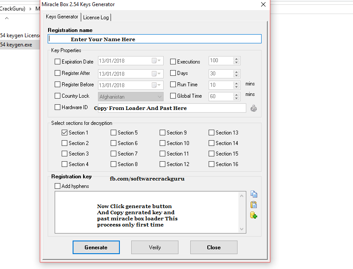Enable the Run Time checkbox
Screen dimensions: 353x269
pos(173,84)
